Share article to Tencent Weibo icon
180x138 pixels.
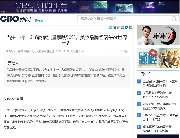click(x=122, y=28)
